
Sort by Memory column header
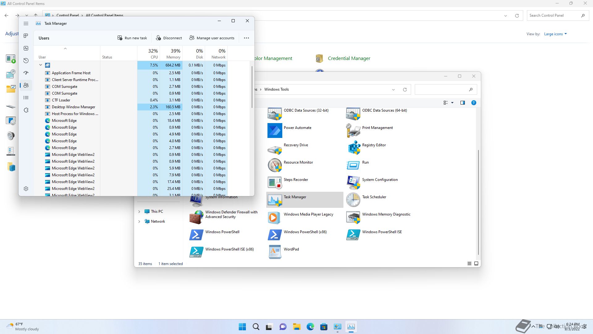pyautogui.click(x=171, y=53)
